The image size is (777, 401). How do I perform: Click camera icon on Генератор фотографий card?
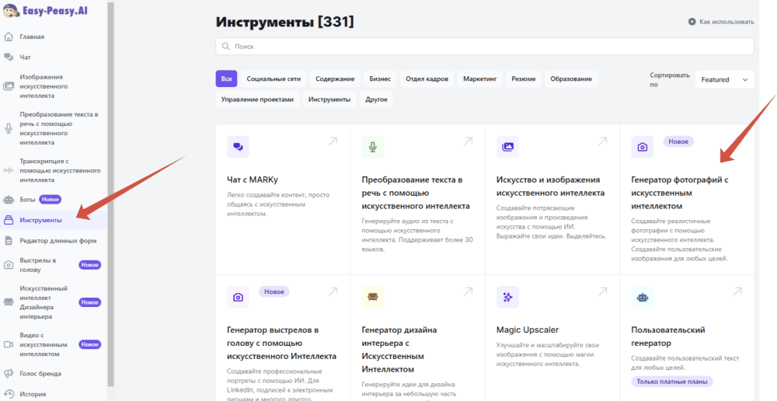click(643, 147)
